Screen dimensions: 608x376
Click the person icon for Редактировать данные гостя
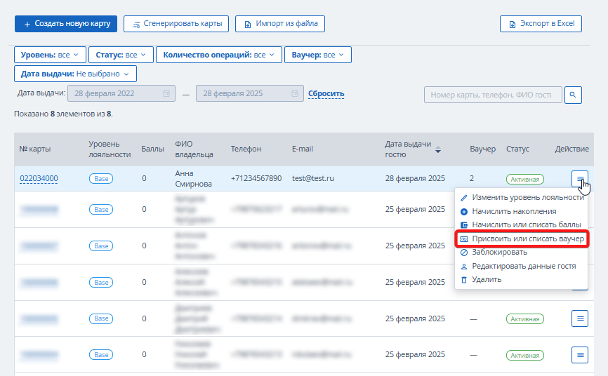(464, 267)
